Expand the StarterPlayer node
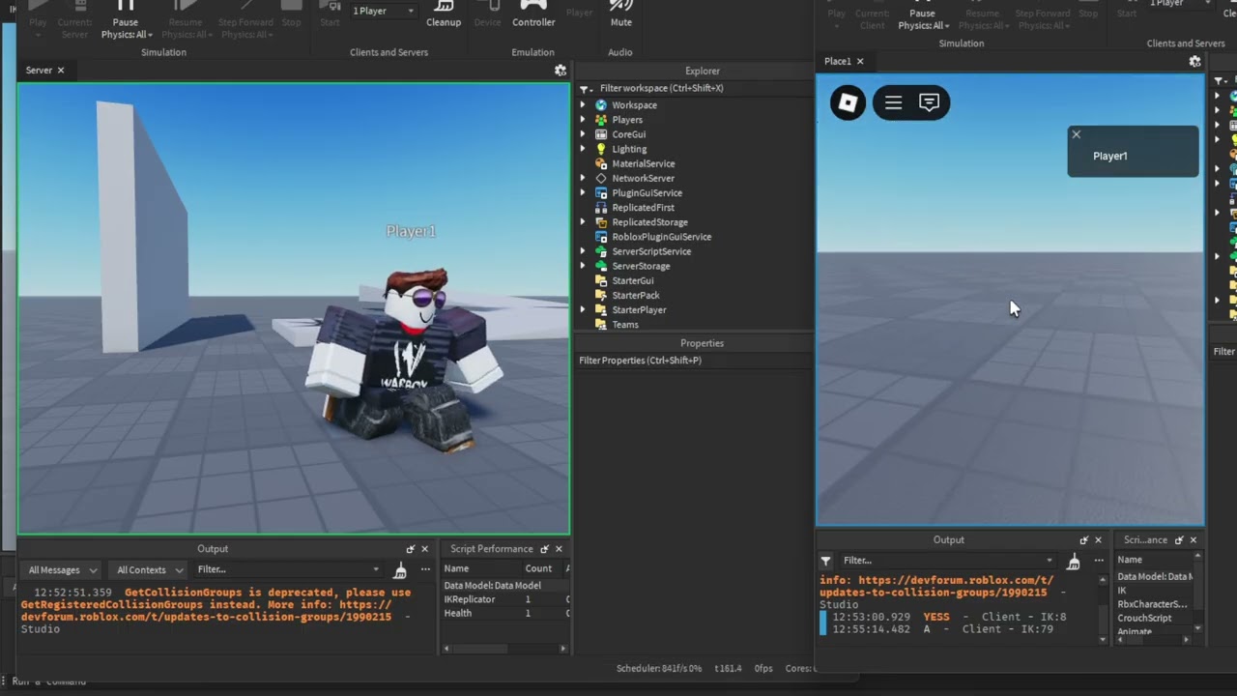Screen dimensions: 1237x696 (x=583, y=310)
